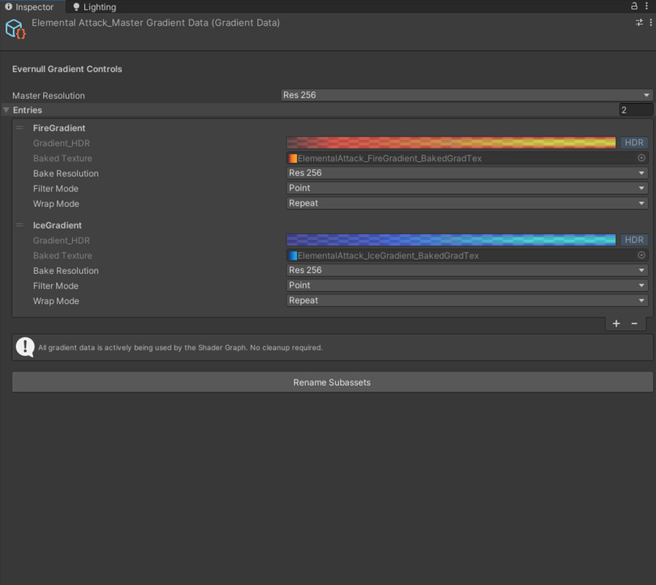656x585 pixels.
Task: Click the Rename Subassets button
Action: [x=332, y=382]
